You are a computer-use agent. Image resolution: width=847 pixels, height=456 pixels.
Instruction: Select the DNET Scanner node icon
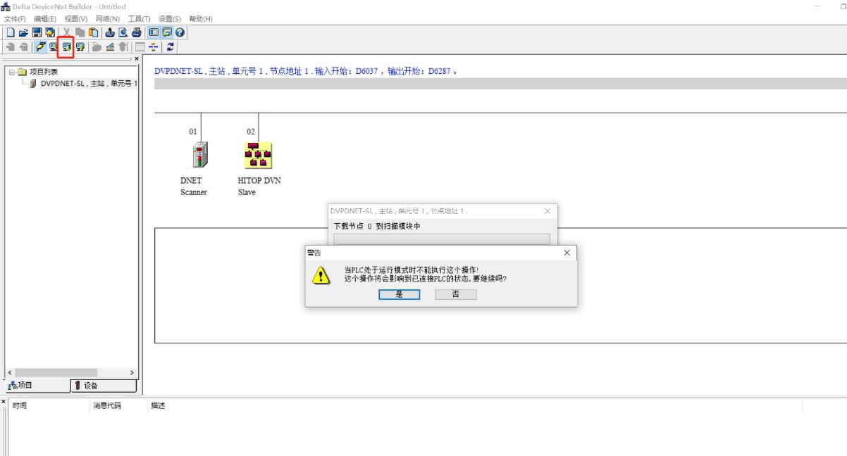tap(201, 155)
